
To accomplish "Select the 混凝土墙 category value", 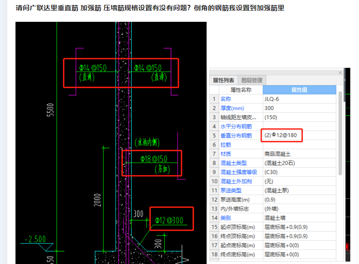I will click(x=299, y=218).
